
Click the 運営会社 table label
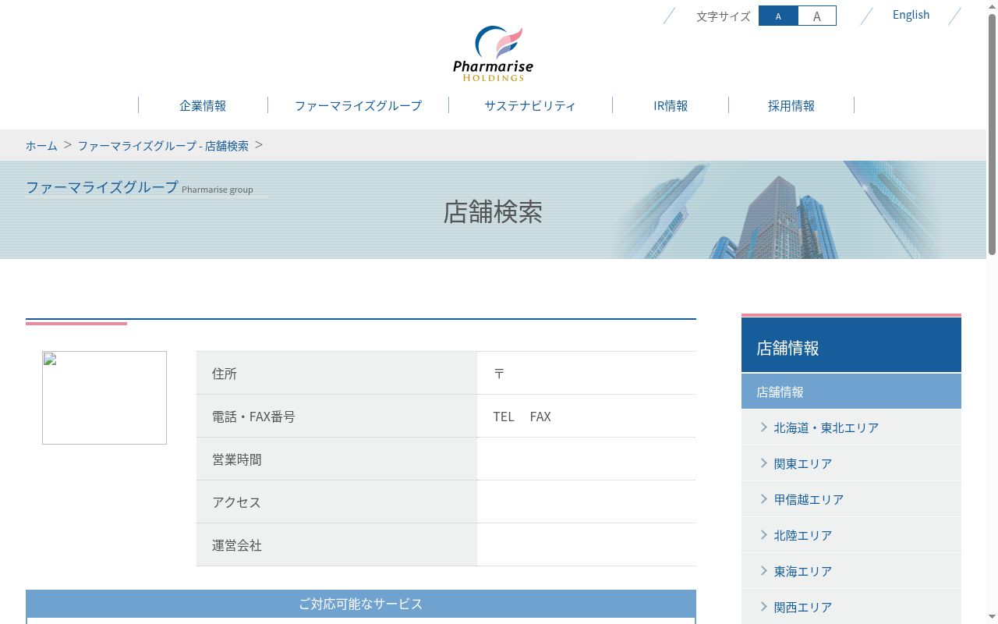(x=237, y=545)
